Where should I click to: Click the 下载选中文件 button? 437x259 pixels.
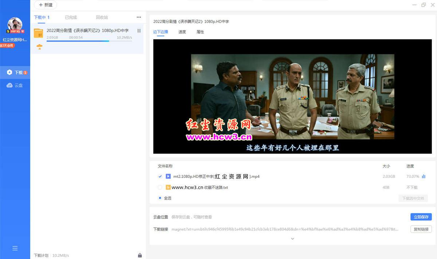click(413, 198)
